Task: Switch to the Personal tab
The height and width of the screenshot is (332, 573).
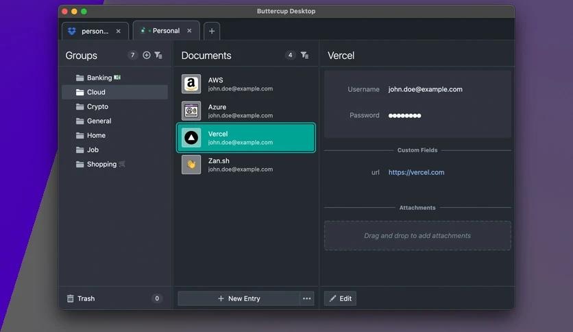Action: [x=166, y=31]
